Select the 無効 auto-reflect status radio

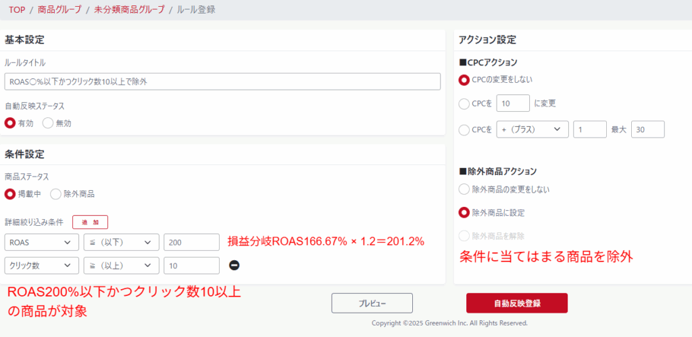[48, 123]
